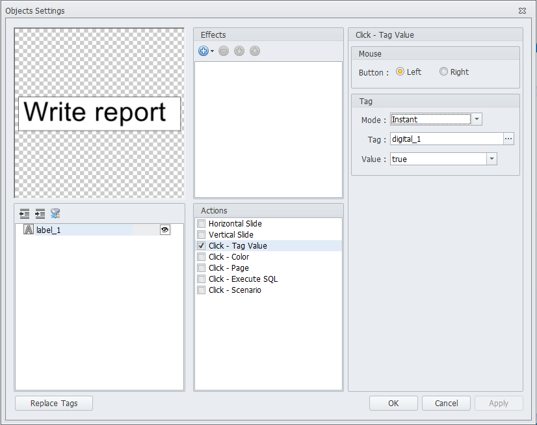Enable Vertical Slide action checkbox
This screenshot has width=537, height=425.
pyautogui.click(x=202, y=235)
